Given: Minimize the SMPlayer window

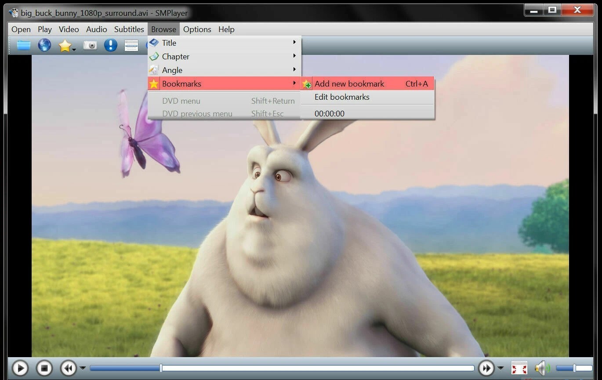Looking at the screenshot, I should click(x=534, y=10).
